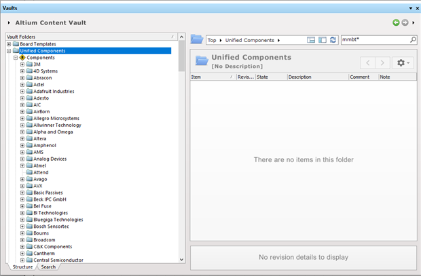
Task: Select the Beck IPC GmbH folder
Action: [x=50, y=199]
